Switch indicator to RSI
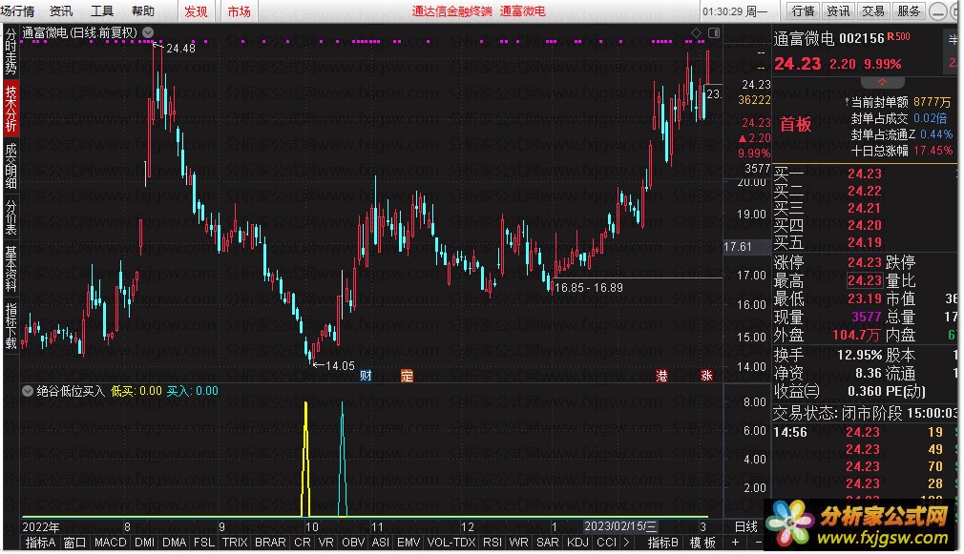 pos(492,543)
